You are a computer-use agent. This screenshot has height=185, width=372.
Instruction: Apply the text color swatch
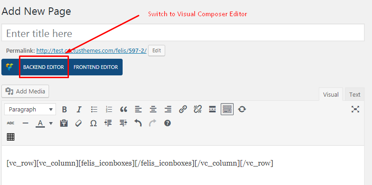(x=40, y=123)
